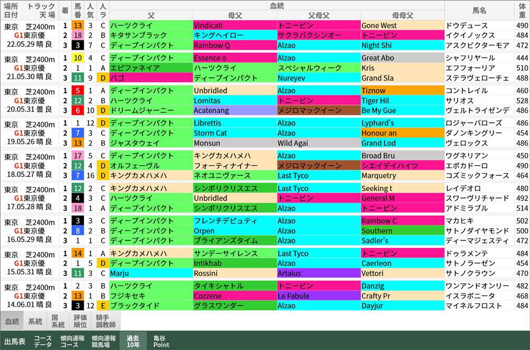Click the 母父 column header
This screenshot has width=530, height=350.
(235, 14)
